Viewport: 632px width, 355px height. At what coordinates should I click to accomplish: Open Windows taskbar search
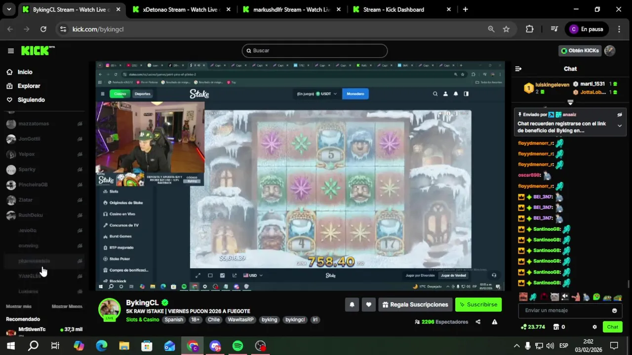point(33,346)
